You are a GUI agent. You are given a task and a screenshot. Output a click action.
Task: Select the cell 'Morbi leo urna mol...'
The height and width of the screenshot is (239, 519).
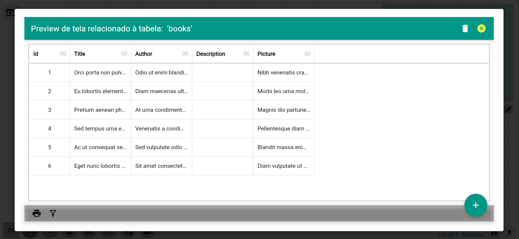284,91
